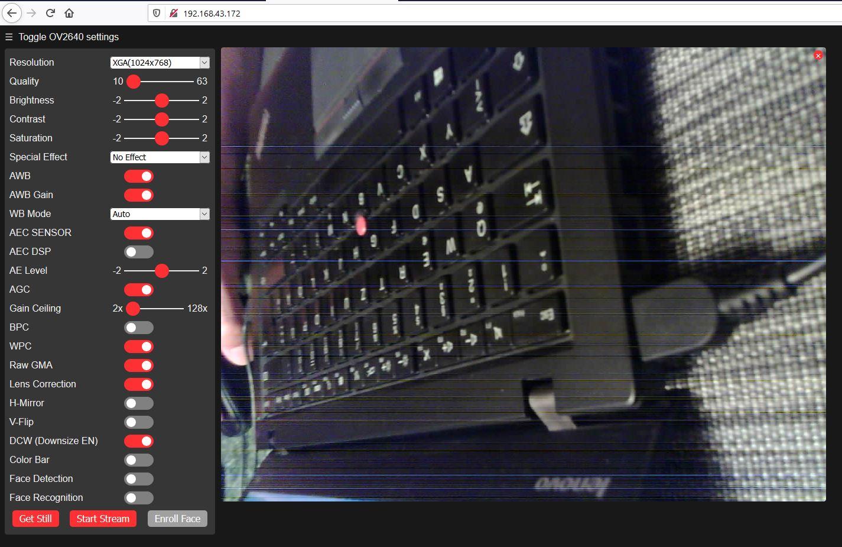
Task: Click the browser back arrow
Action: 11,12
